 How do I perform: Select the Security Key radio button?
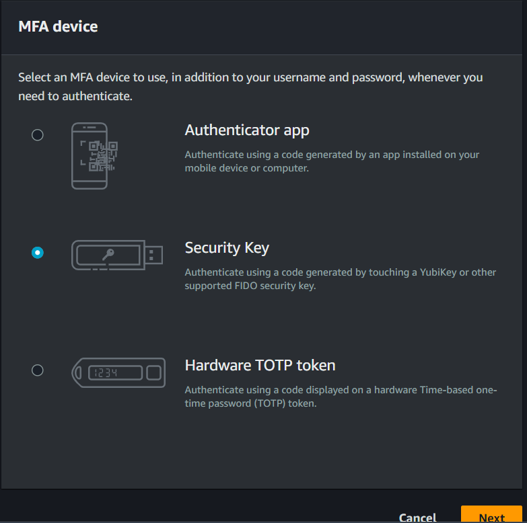(38, 253)
